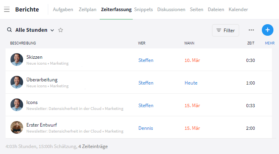Open the Filter button
Viewport: 279px width, 154px height.
pyautogui.click(x=226, y=30)
